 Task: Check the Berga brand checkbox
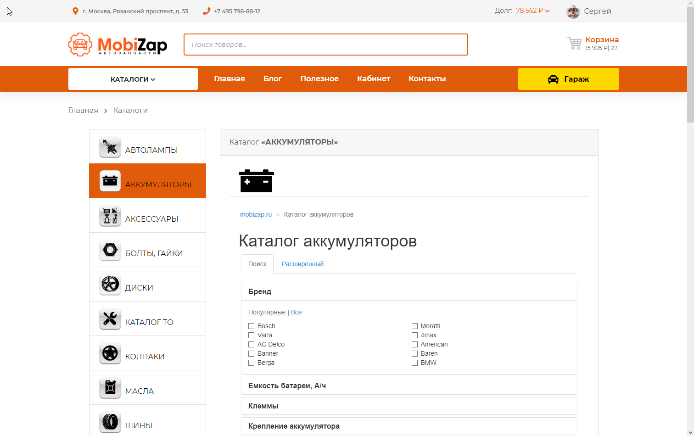click(x=251, y=363)
